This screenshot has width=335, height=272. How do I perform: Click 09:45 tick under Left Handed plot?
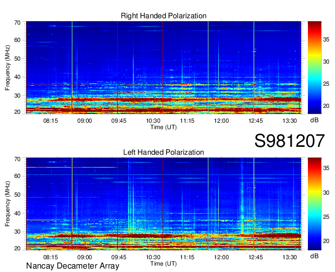[x=119, y=257]
